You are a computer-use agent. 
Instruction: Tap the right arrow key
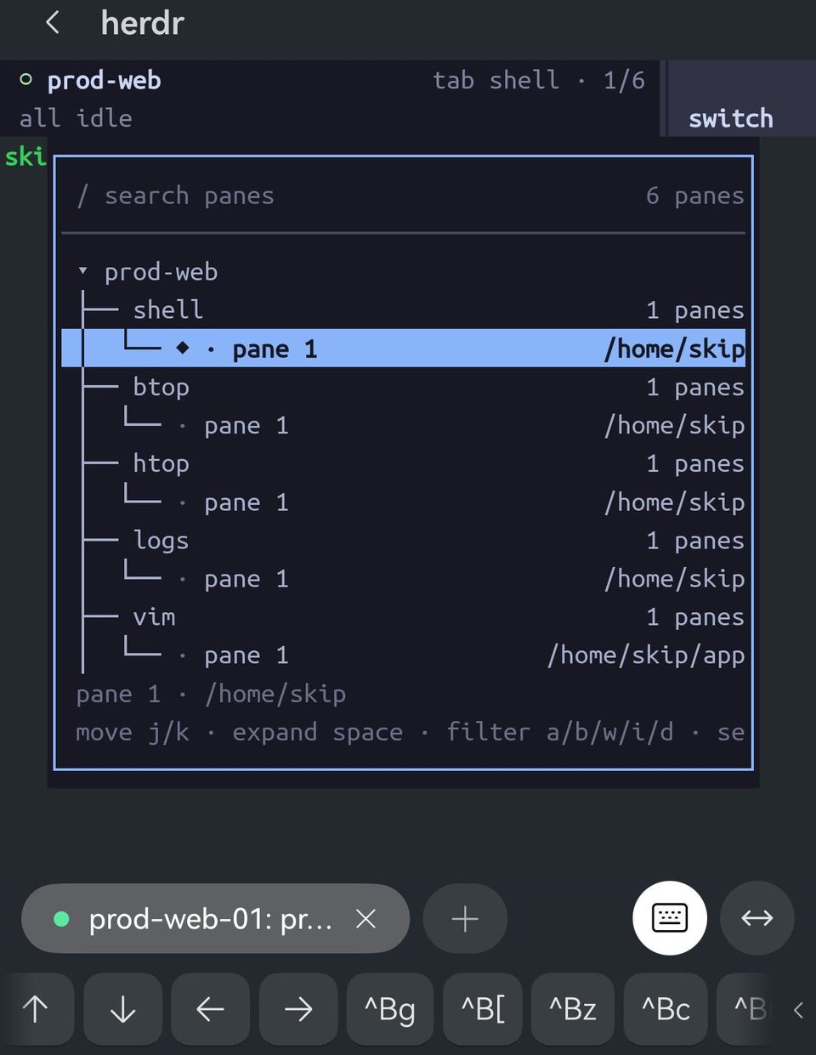coord(298,1009)
